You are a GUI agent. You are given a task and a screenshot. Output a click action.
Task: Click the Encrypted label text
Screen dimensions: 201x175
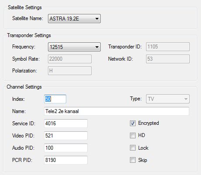pos(148,123)
